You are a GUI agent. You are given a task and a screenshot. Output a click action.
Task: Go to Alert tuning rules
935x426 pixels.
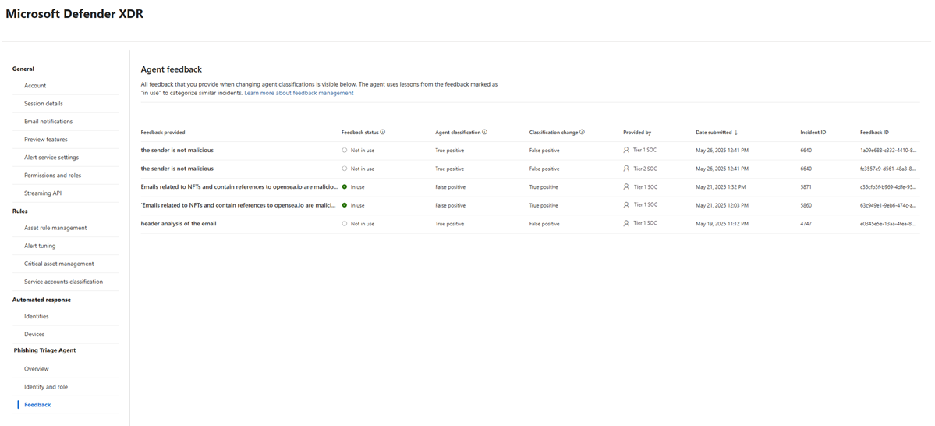pos(40,246)
